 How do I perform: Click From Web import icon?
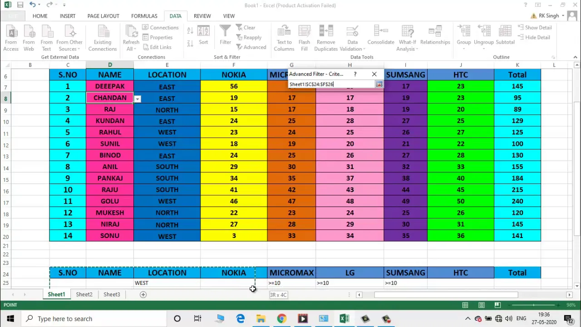coord(29,38)
